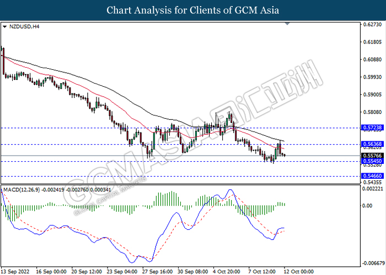Click the chart shift triangle marker
Viewport: 386px width, 275px height.
(x=287, y=24)
